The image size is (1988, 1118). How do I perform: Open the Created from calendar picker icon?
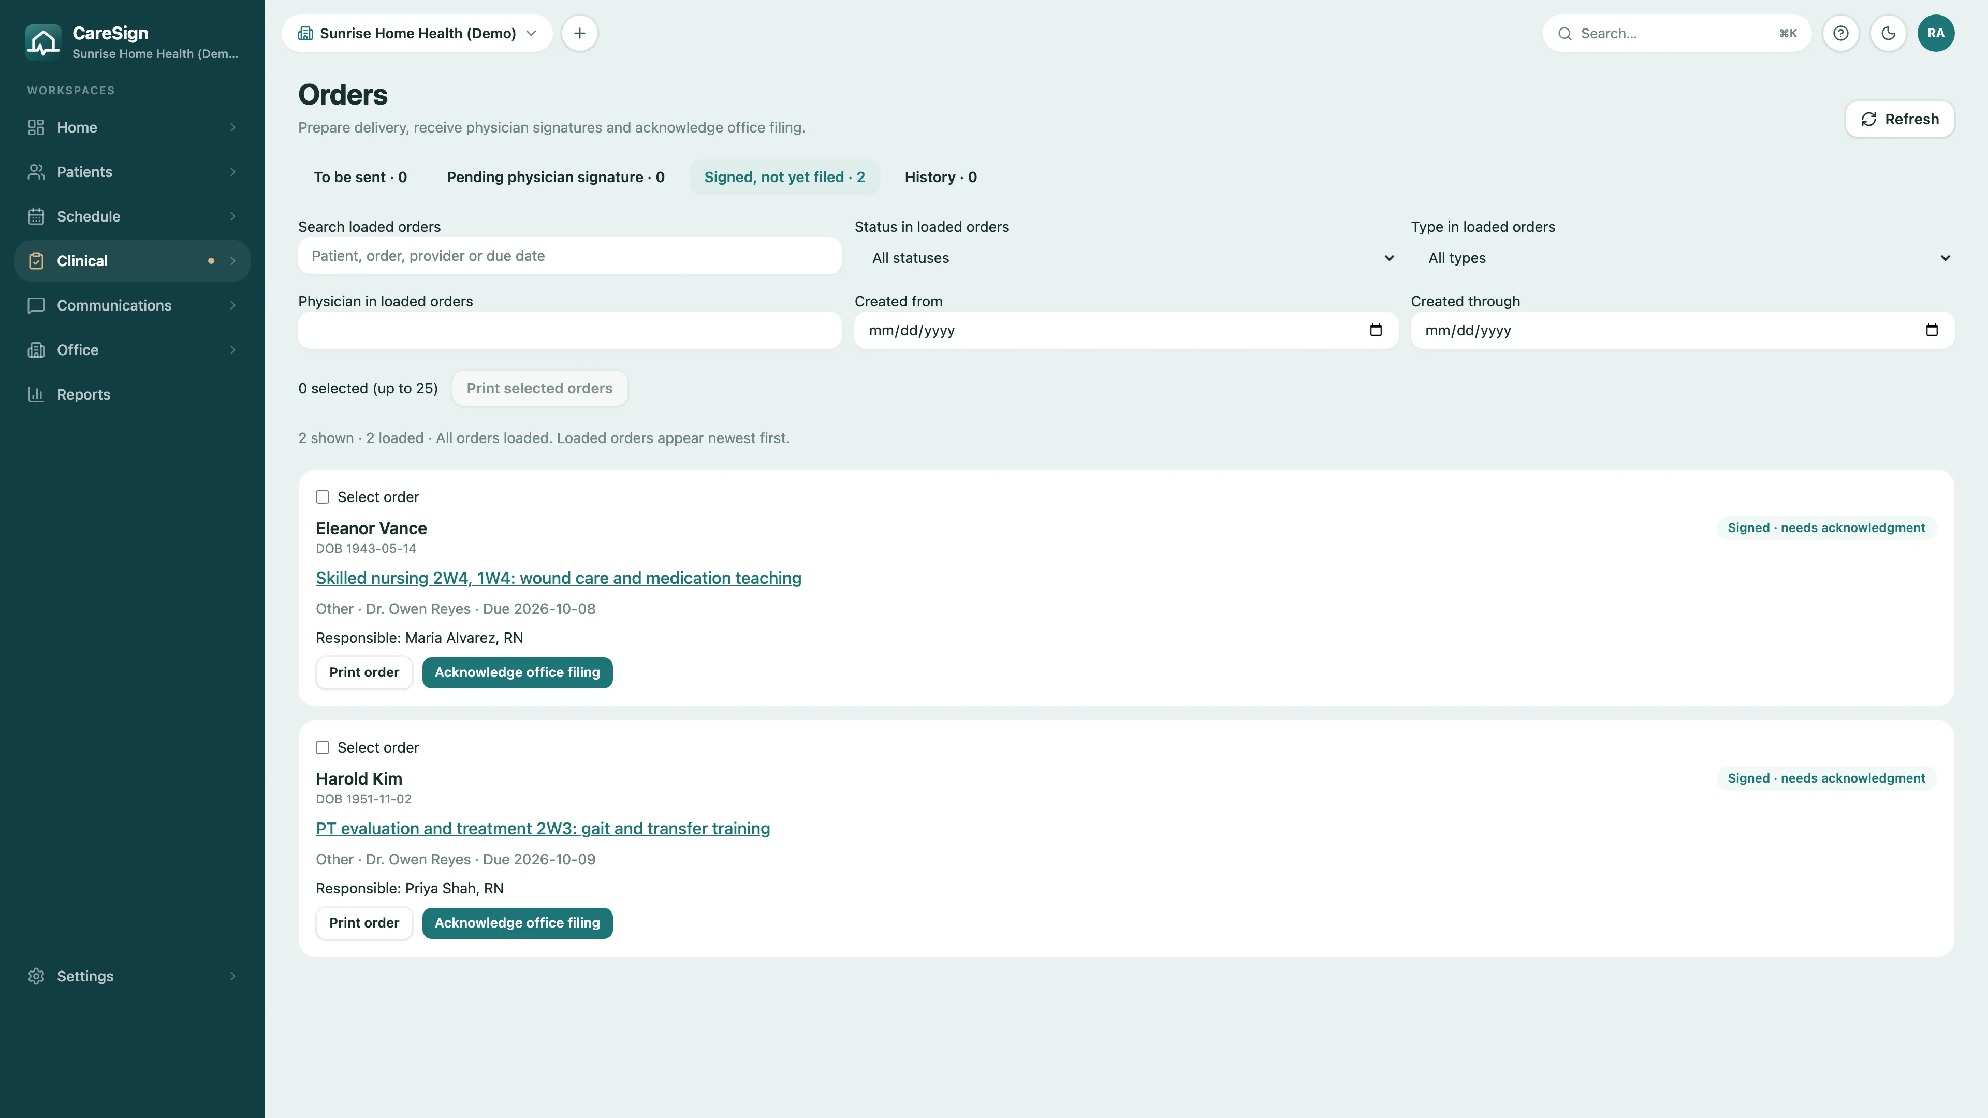[1375, 330]
